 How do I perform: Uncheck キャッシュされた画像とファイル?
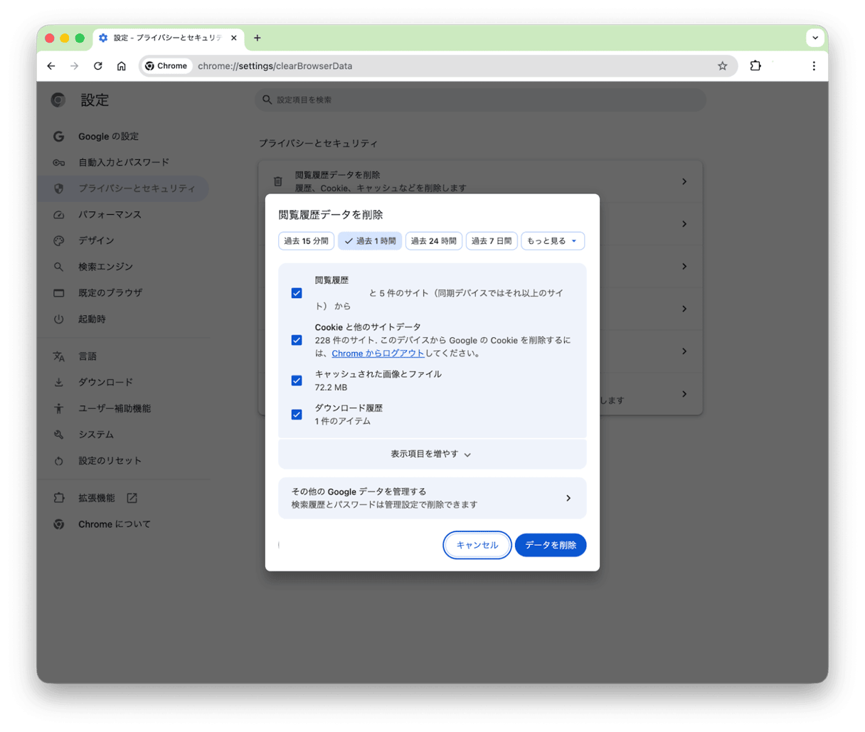click(297, 381)
